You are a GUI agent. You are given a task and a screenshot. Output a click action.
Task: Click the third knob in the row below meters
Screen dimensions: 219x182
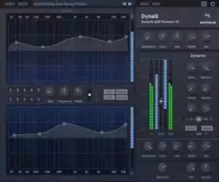click(x=177, y=146)
